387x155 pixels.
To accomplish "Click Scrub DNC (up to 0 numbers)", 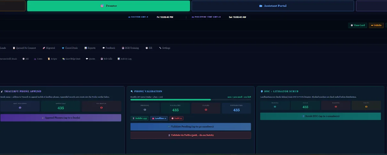I will (320, 116).
